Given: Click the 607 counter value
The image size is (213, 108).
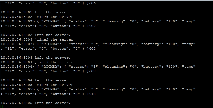Looking at the screenshot, I should [92, 26].
